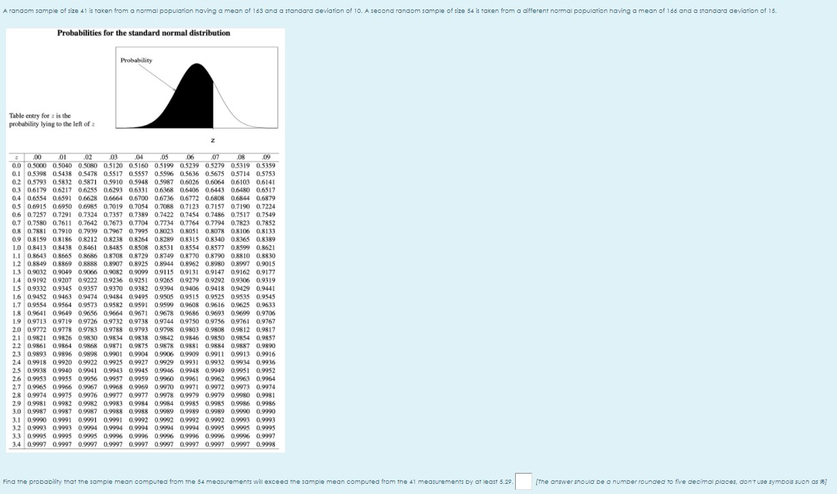Click the table cell 0.6179
This screenshot has width=837, height=494.
click(37, 190)
